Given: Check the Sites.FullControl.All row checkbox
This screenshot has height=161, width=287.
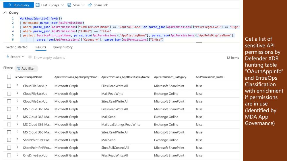Looking at the screenshot, I should 9,148.
